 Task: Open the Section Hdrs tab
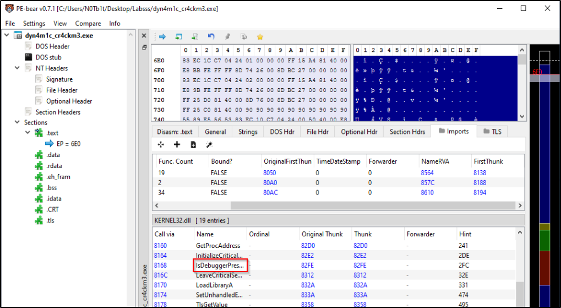407,132
